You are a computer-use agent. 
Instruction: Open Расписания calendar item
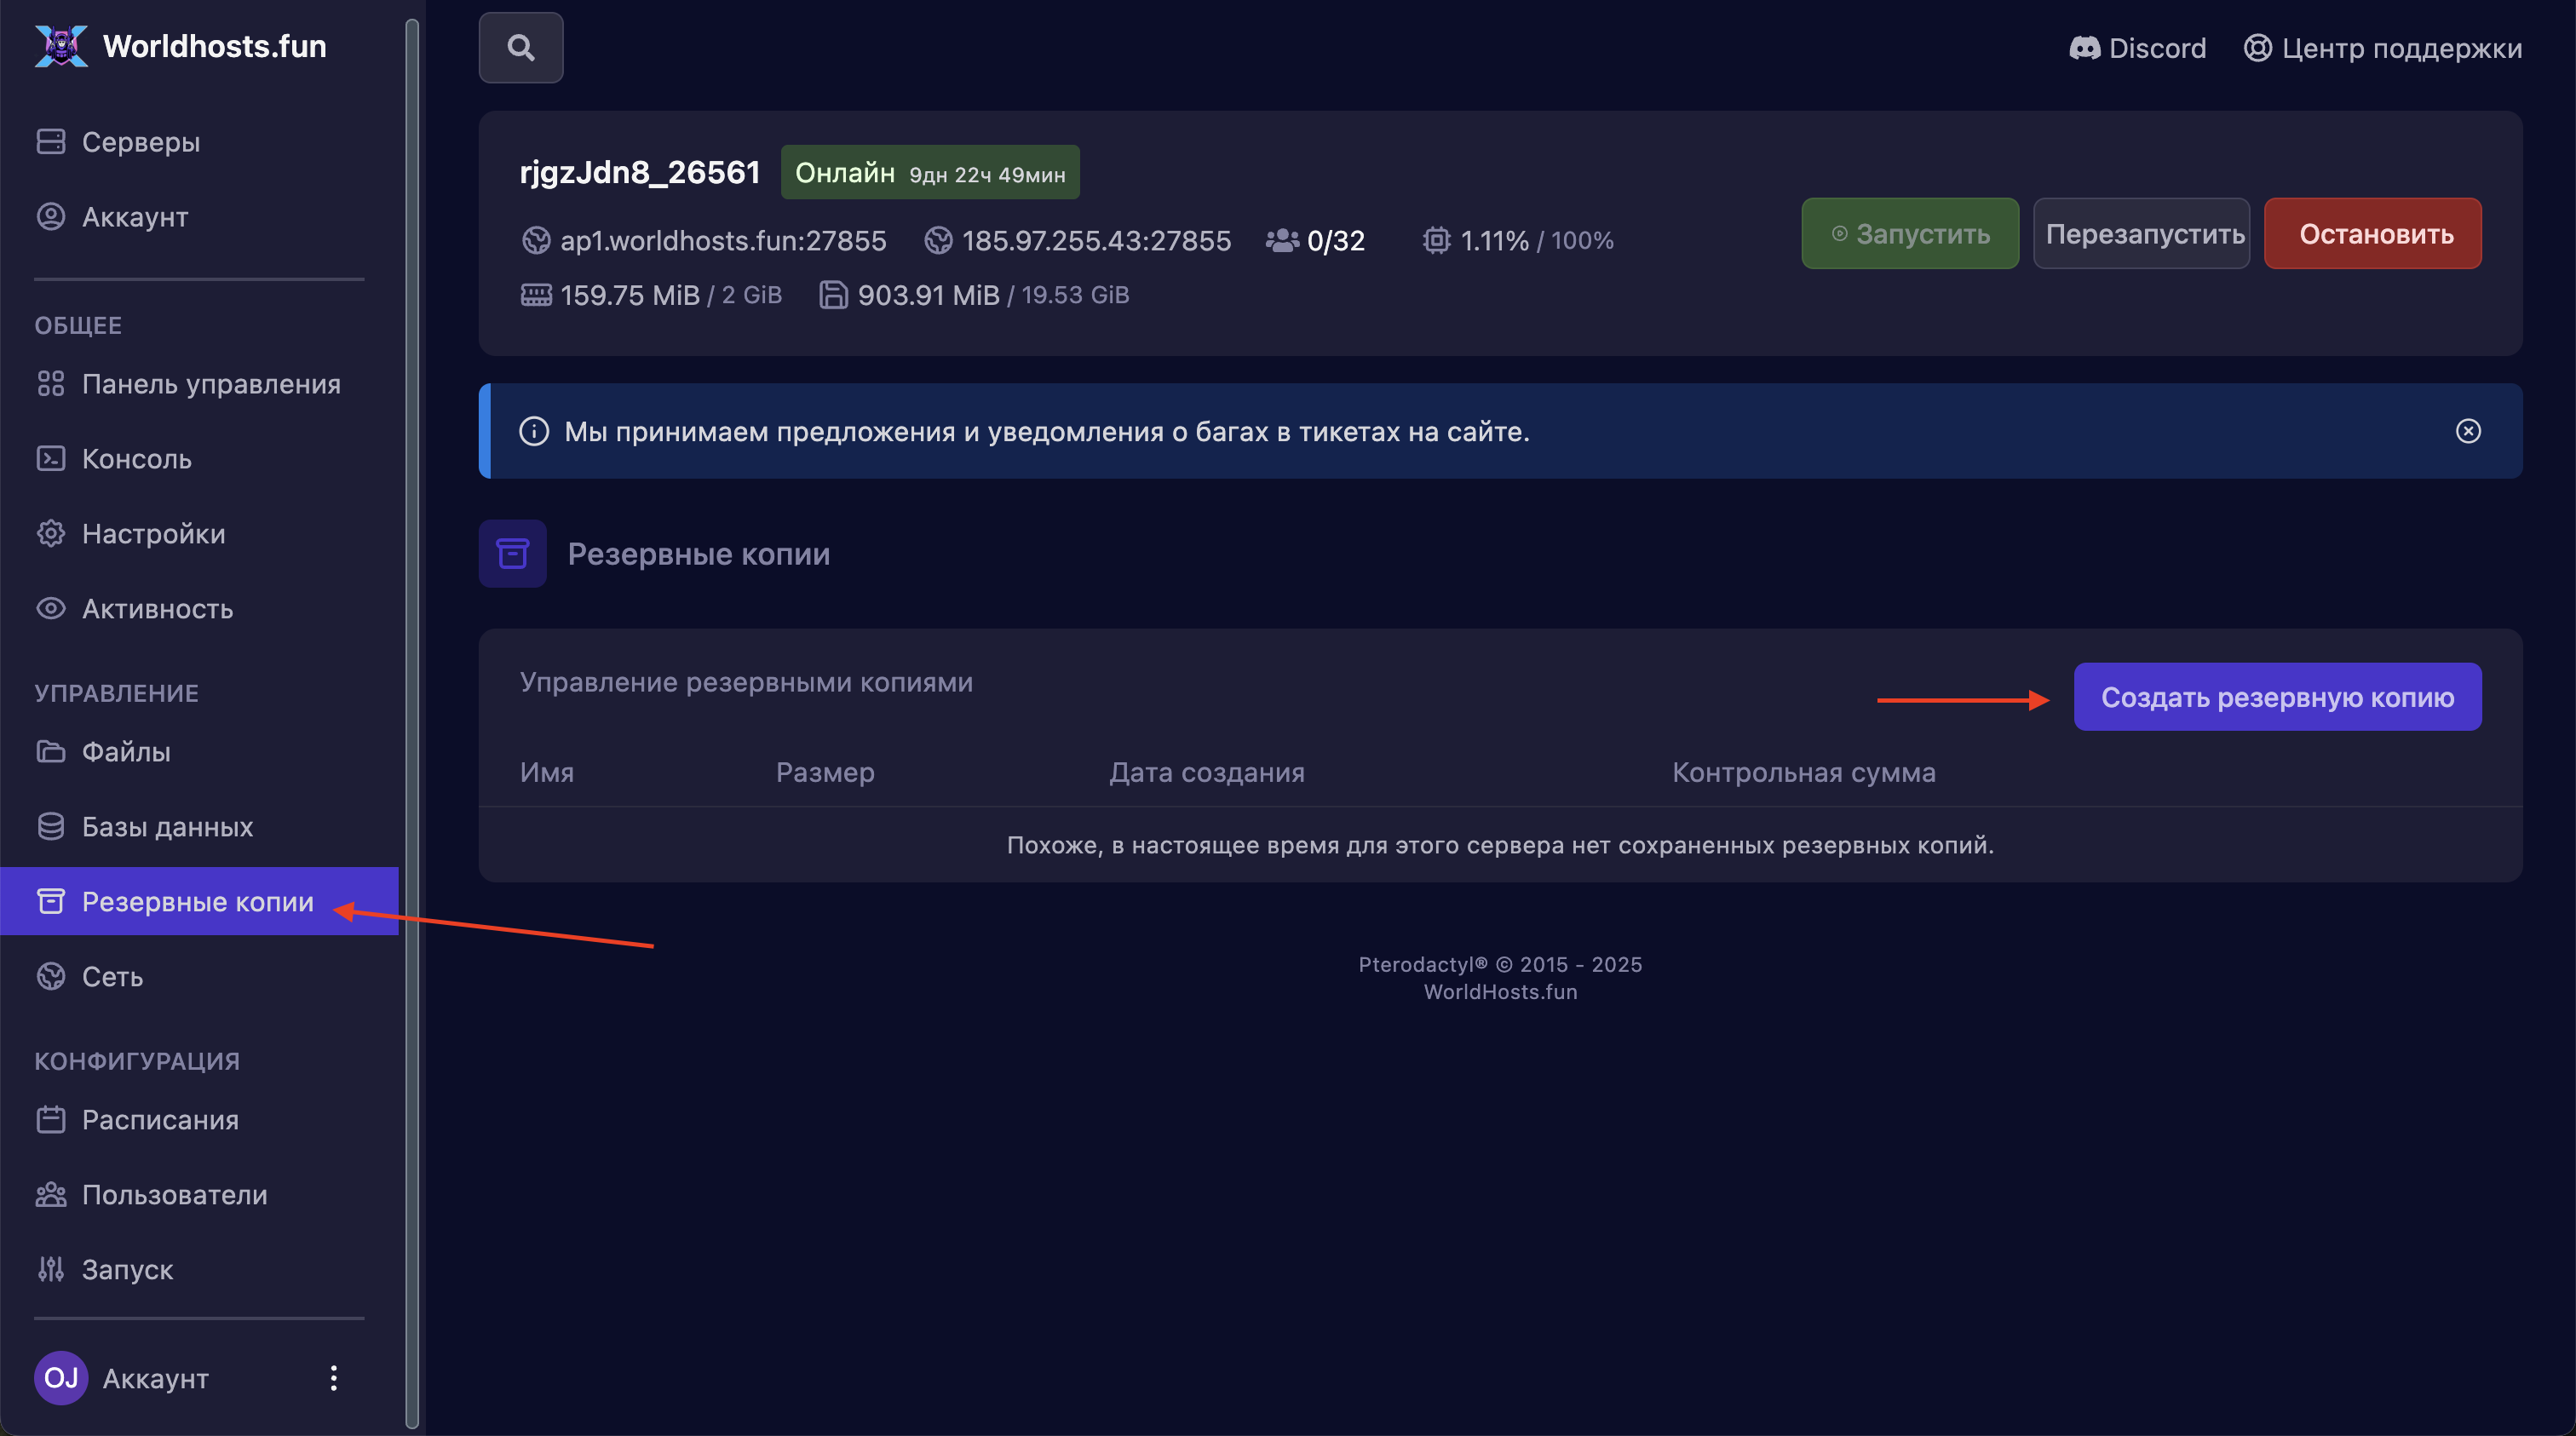(x=160, y=1120)
